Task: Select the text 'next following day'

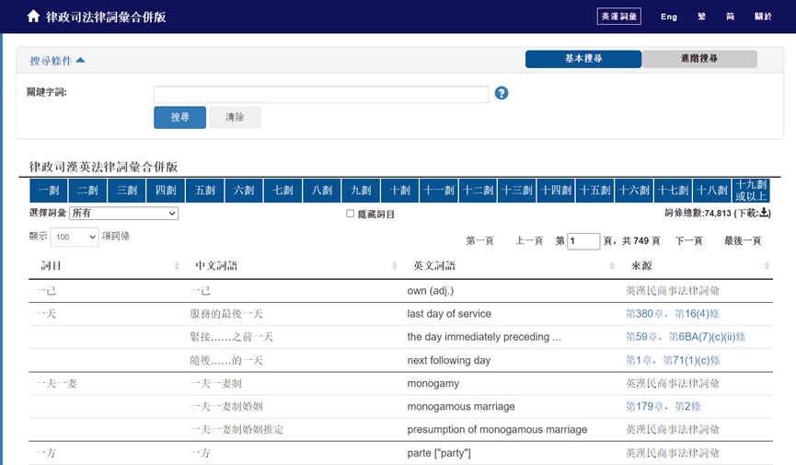Action: coord(449,360)
